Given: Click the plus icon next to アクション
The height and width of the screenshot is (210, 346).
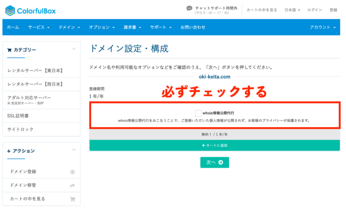Looking at the screenshot, I should pyautogui.click(x=9, y=151).
